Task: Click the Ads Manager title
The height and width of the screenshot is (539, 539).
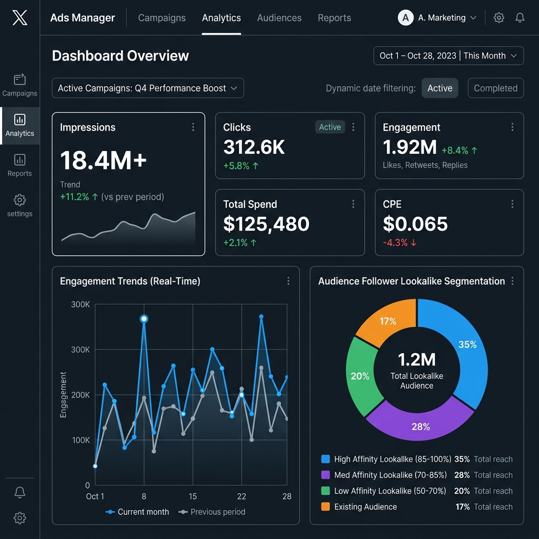Action: (x=83, y=18)
